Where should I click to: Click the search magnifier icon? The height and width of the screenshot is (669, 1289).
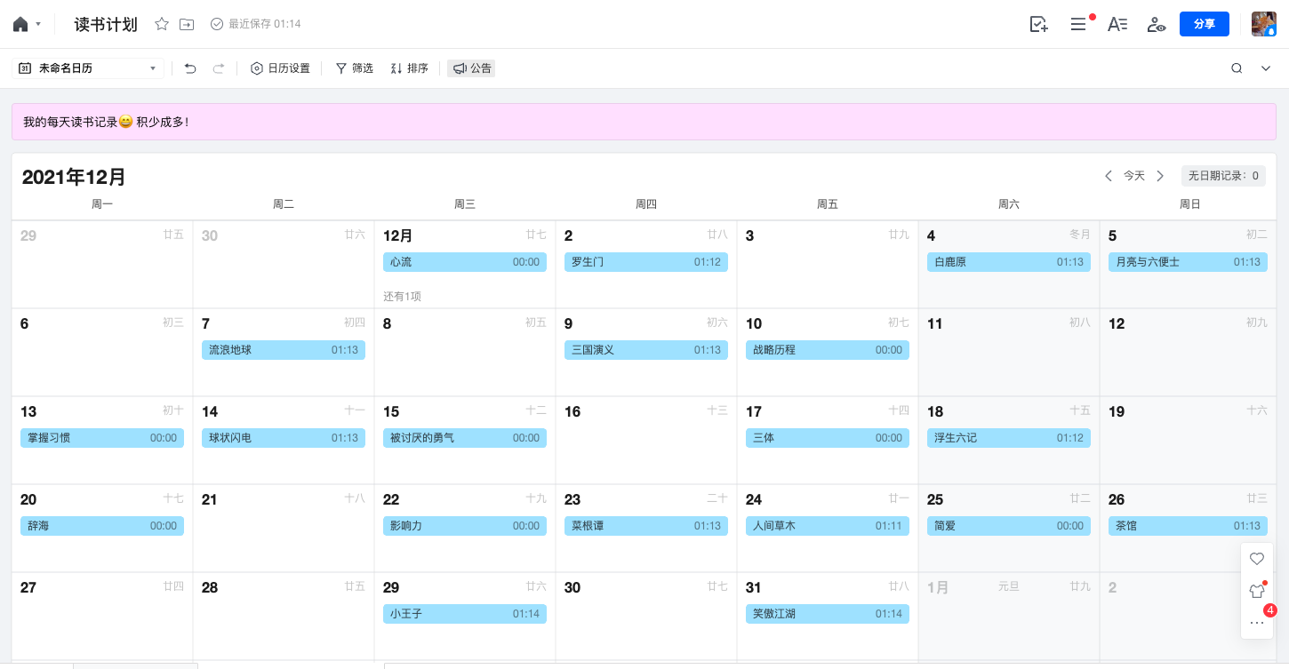(1237, 68)
